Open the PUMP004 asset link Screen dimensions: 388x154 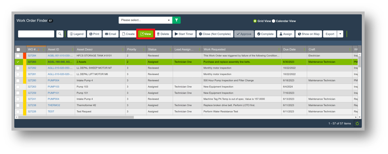[53, 80]
